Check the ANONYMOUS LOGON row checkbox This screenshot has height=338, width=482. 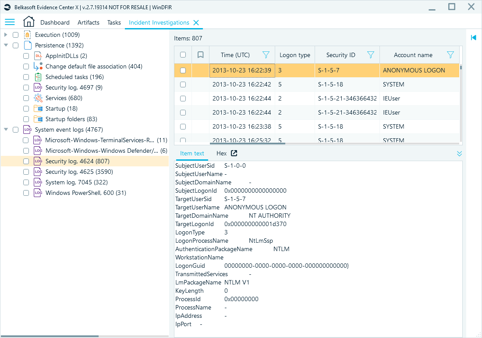[x=183, y=70]
